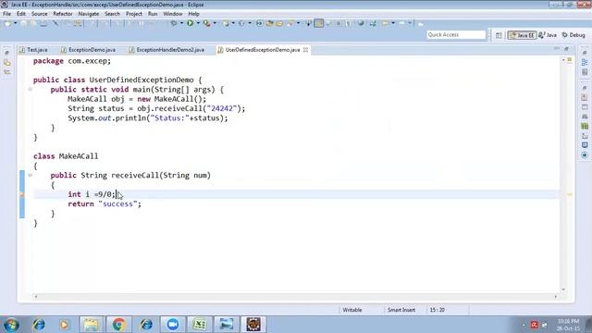This screenshot has width=592, height=333.
Task: Click the Open Perspective icon
Action: click(499, 35)
